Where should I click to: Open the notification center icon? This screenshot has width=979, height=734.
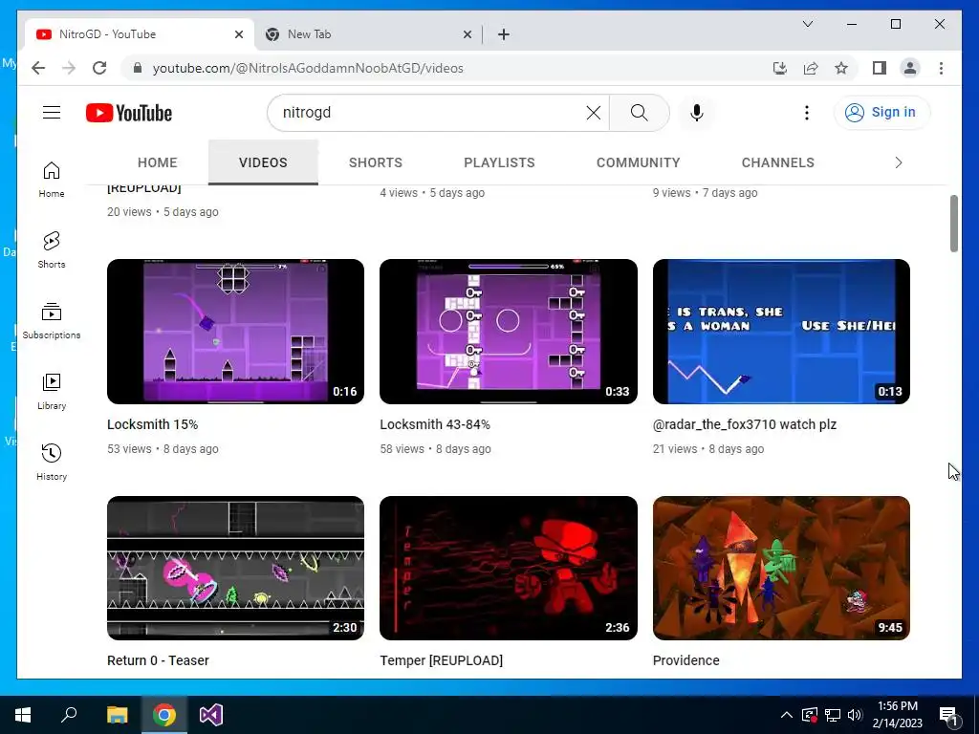point(947,715)
